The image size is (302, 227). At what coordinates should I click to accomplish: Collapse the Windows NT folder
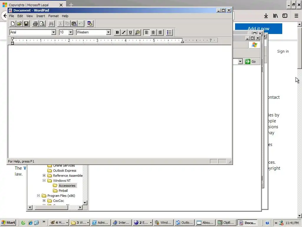click(x=44, y=181)
